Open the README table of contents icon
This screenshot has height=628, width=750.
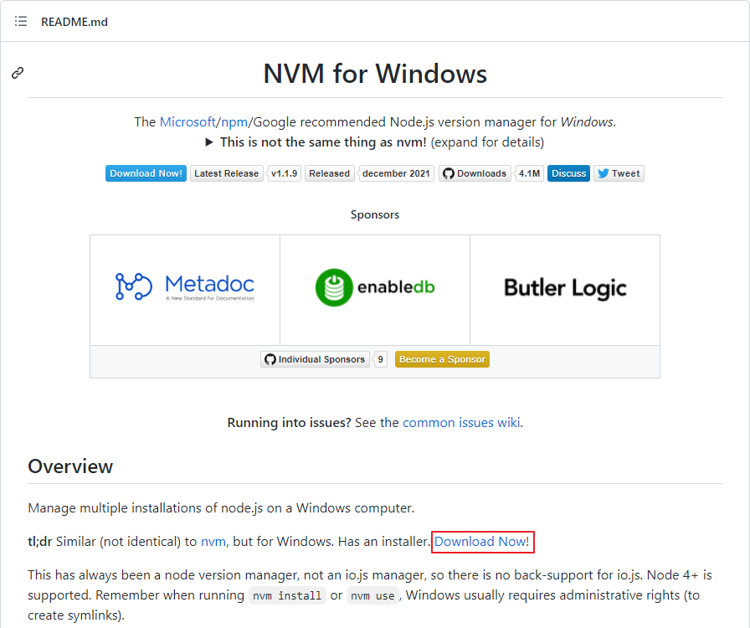(x=21, y=22)
